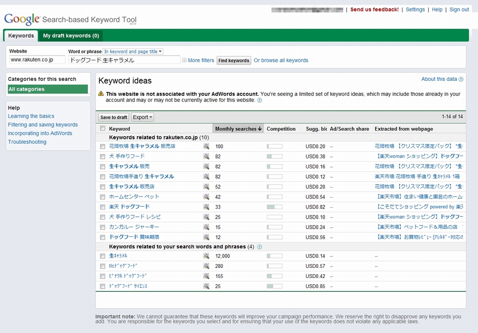
Task: Open extracted page link 楽天市場:花畑牧場 手造り 生キャラメル 1箱
Action: [x=417, y=177]
